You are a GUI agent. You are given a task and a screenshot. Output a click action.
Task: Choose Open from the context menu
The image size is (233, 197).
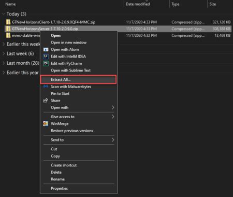pyautogui.click(x=55, y=36)
